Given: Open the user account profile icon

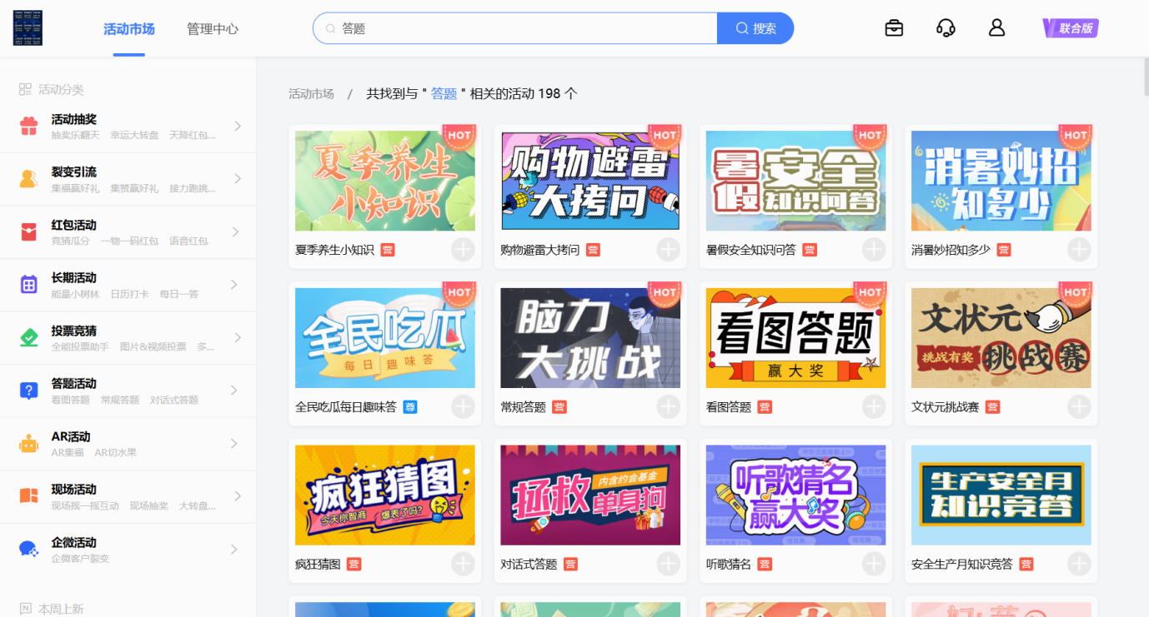Looking at the screenshot, I should 996,28.
